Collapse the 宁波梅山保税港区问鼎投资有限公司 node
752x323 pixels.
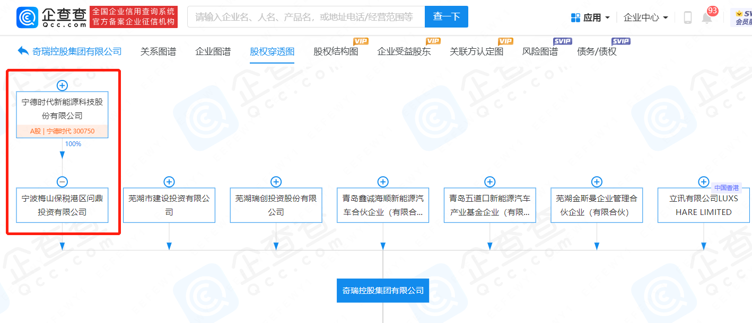click(x=62, y=182)
